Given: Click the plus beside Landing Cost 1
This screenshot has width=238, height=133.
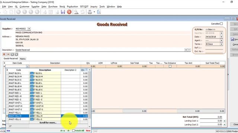Looking at the screenshot, I should pyautogui.click(x=224, y=121).
